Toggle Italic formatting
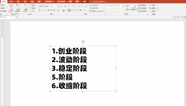The width and height of the screenshot is (186, 106). pos(42,10)
